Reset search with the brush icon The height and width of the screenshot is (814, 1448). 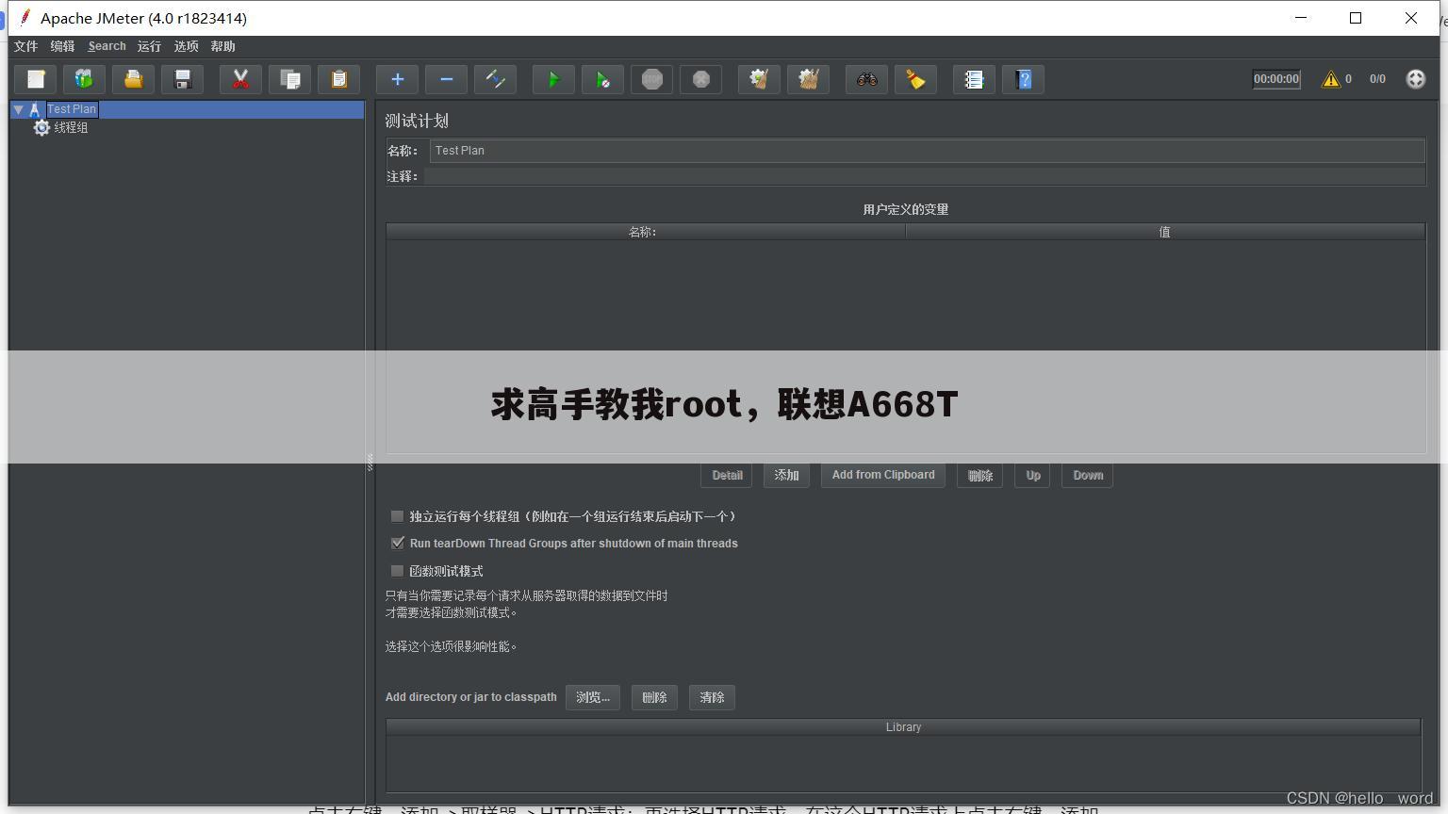(x=915, y=79)
